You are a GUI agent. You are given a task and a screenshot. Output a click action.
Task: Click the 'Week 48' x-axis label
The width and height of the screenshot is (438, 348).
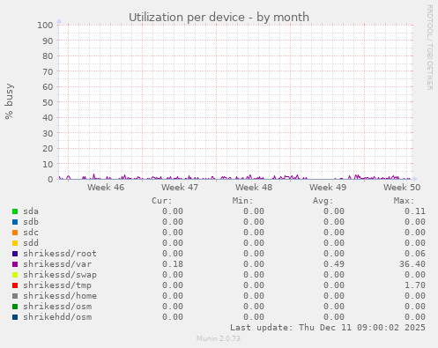254,187
